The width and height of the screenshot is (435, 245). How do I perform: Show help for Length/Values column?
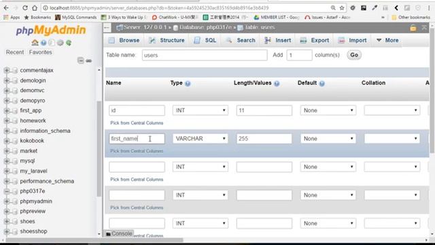tap(277, 83)
